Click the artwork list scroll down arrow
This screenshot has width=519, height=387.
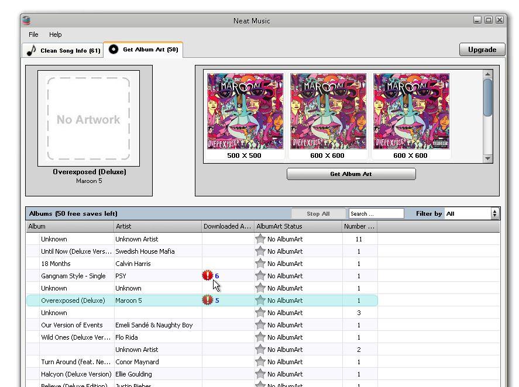pos(487,158)
